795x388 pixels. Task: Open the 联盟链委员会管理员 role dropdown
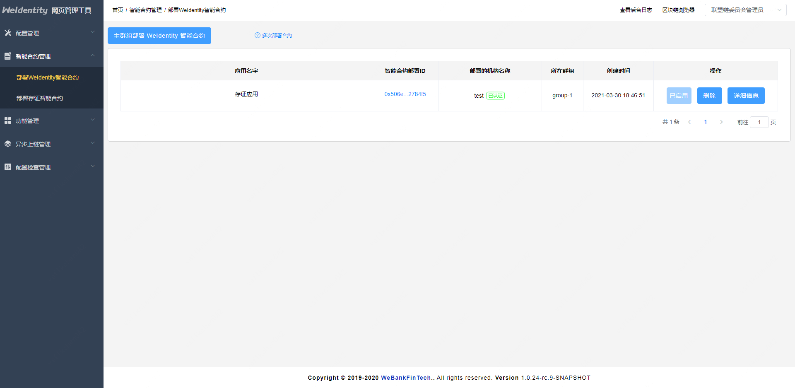point(745,10)
